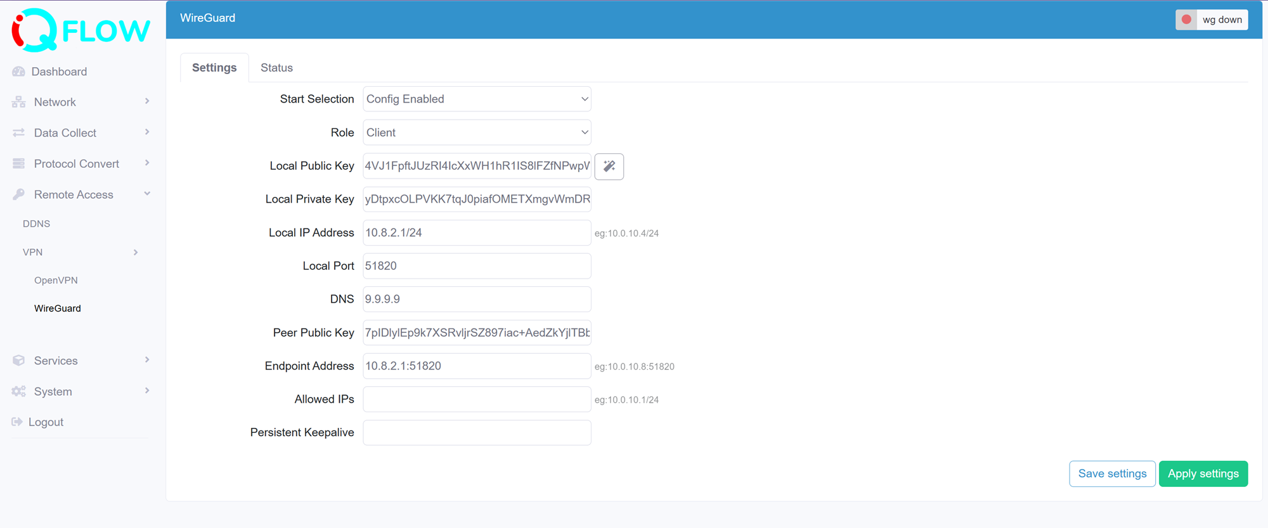Expand the Protocol Convert chevron
The image size is (1268, 528).
[x=147, y=163]
